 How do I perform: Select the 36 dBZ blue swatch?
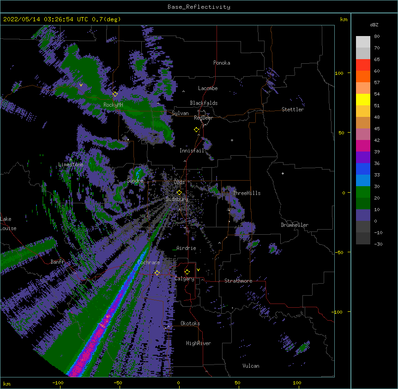tap(363, 169)
